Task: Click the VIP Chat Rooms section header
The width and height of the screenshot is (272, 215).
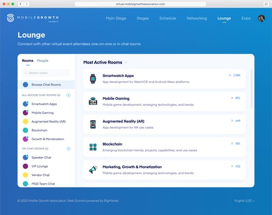Action: tap(35, 149)
